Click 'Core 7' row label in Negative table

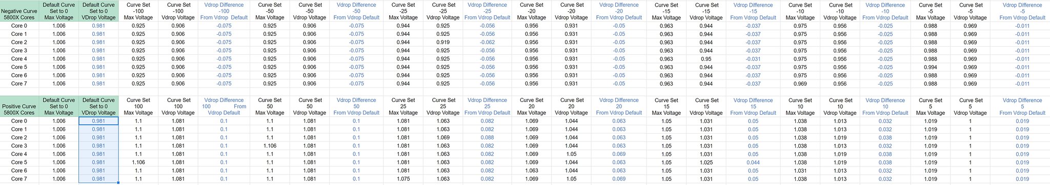click(19, 84)
